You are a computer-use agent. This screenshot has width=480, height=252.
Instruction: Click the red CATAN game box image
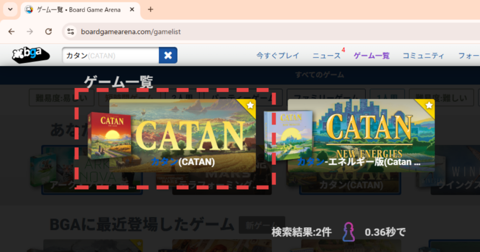point(110,135)
